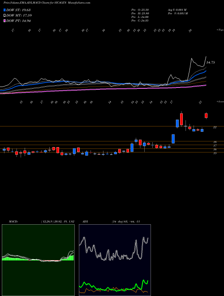The height and width of the screenshot is (296, 224).
Task: Click the 18 price level label
Action: 215,142
